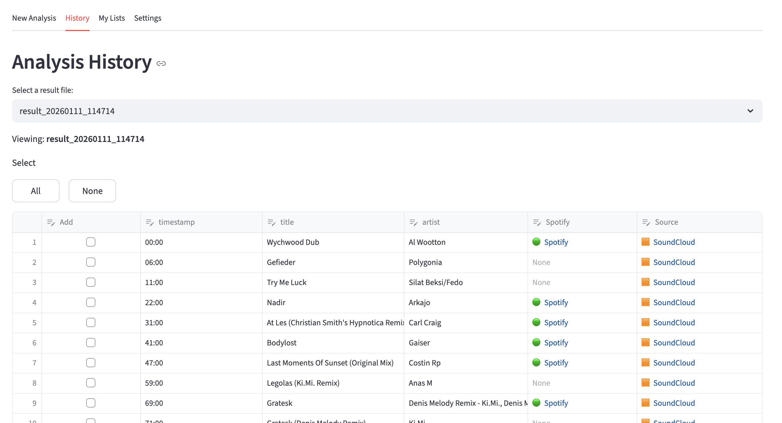Image resolution: width=782 pixels, height=423 pixels.
Task: Check the Add box for Nadir track
Action: [91, 302]
